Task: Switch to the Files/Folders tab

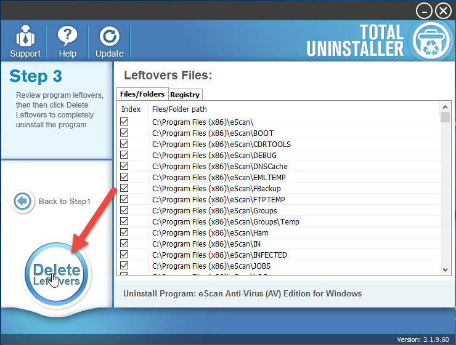Action: coord(142,94)
